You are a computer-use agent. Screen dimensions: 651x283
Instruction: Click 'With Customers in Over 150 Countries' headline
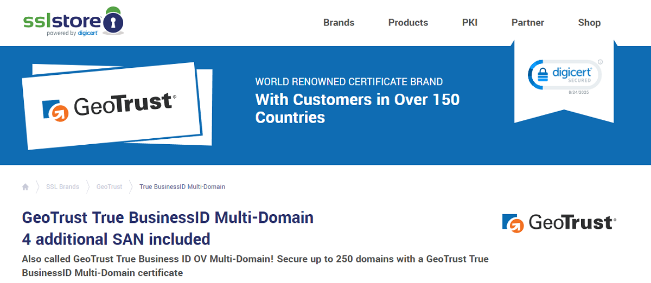pyautogui.click(x=358, y=108)
